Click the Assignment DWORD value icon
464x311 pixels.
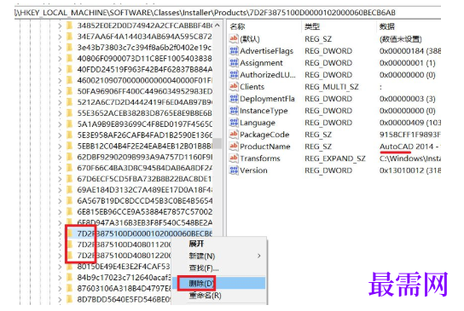pos(234,63)
